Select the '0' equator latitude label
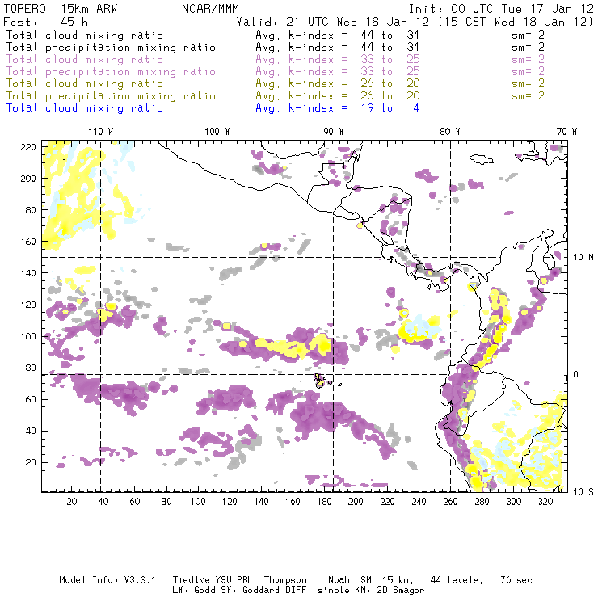 pyautogui.click(x=576, y=374)
